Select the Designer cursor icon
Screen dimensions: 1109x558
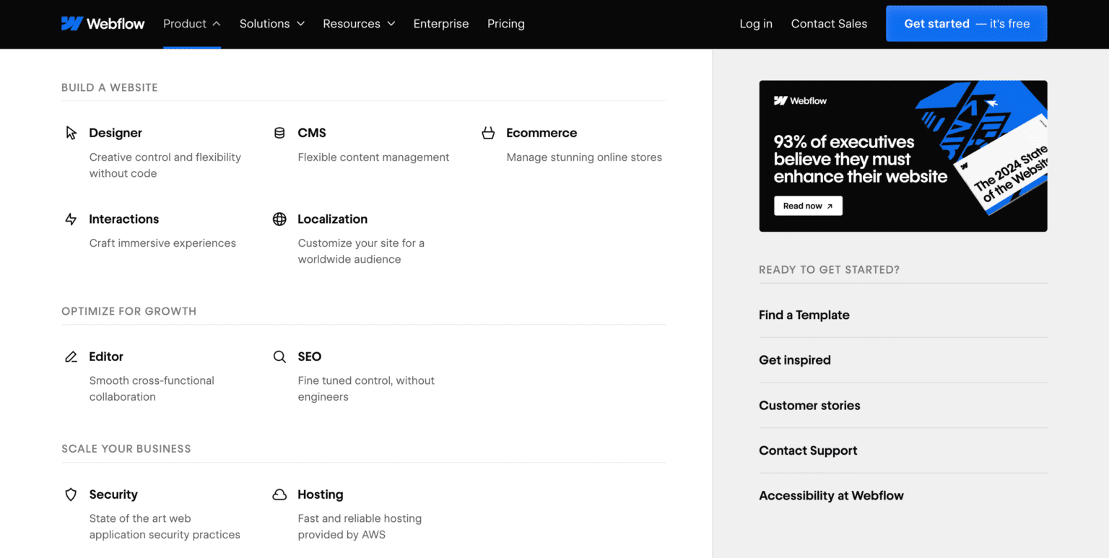[71, 132]
